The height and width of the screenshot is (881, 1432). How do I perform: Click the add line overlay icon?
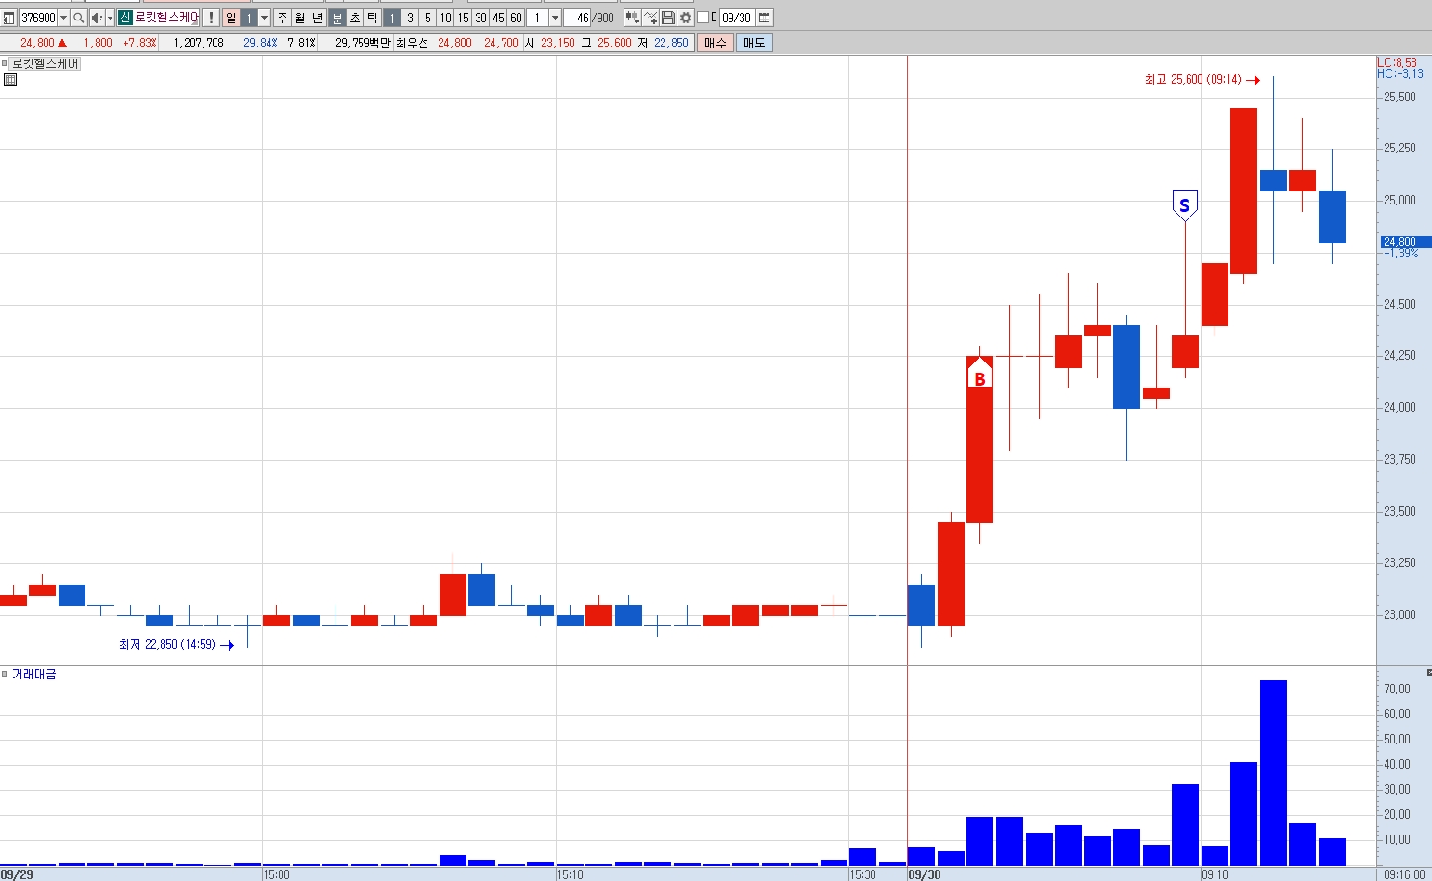650,18
